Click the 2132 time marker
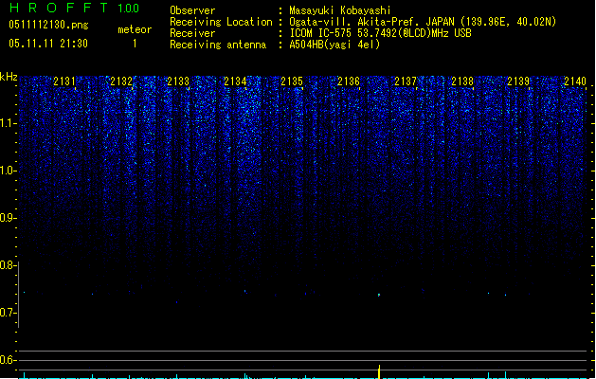 click(121, 81)
